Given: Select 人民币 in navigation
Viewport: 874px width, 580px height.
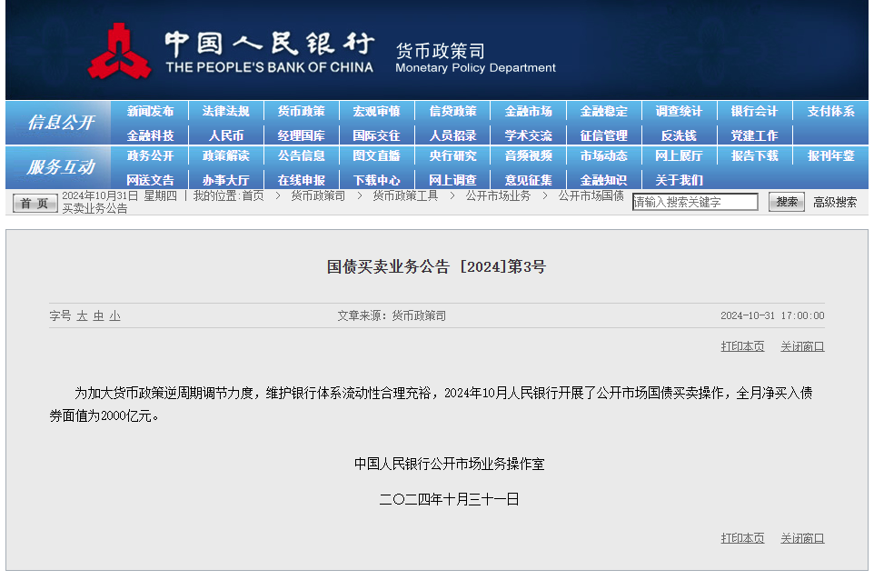Looking at the screenshot, I should coord(225,135).
